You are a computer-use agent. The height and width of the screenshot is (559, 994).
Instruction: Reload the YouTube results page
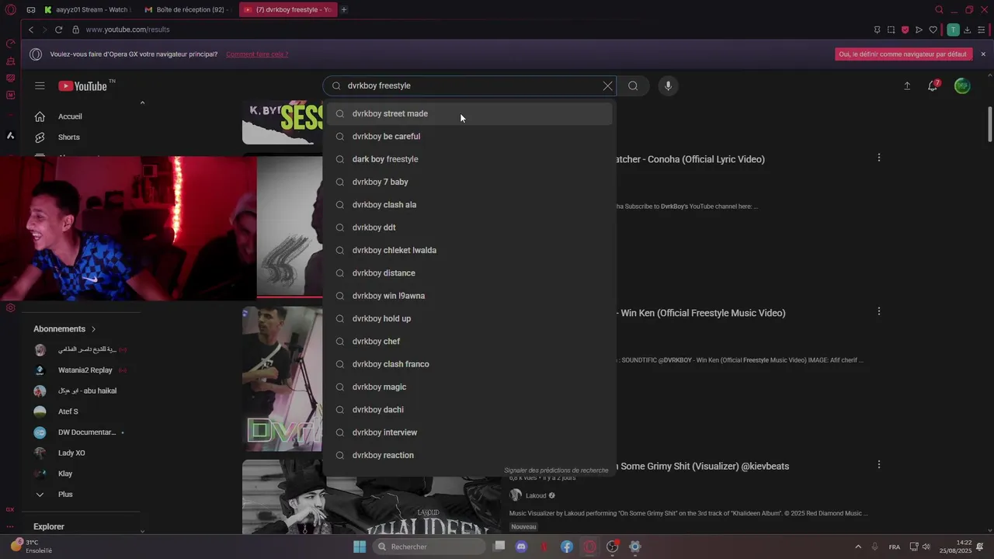point(58,30)
